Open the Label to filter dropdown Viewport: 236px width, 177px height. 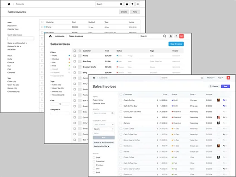(103, 125)
